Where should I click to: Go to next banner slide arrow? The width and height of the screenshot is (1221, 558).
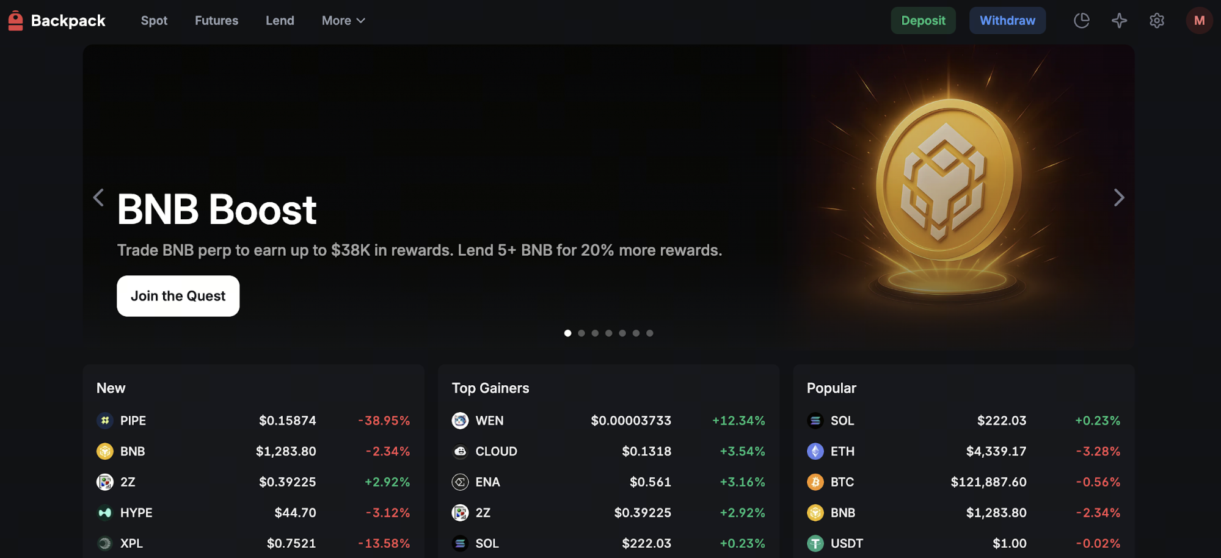coord(1118,197)
